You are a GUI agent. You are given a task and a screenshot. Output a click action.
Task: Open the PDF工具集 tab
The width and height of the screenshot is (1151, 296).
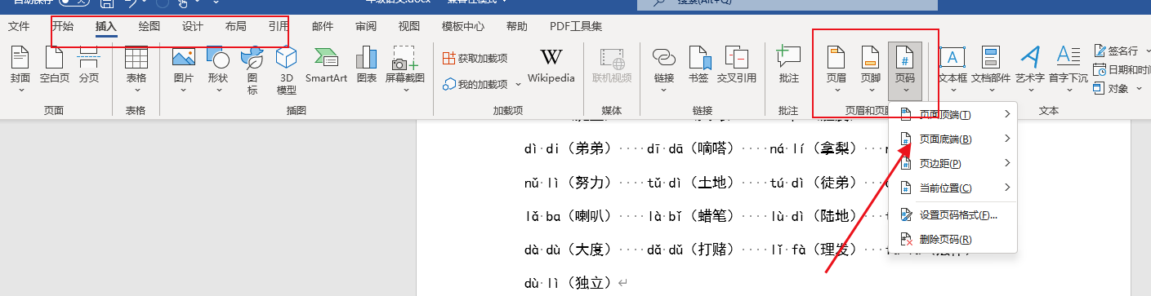pos(576,26)
